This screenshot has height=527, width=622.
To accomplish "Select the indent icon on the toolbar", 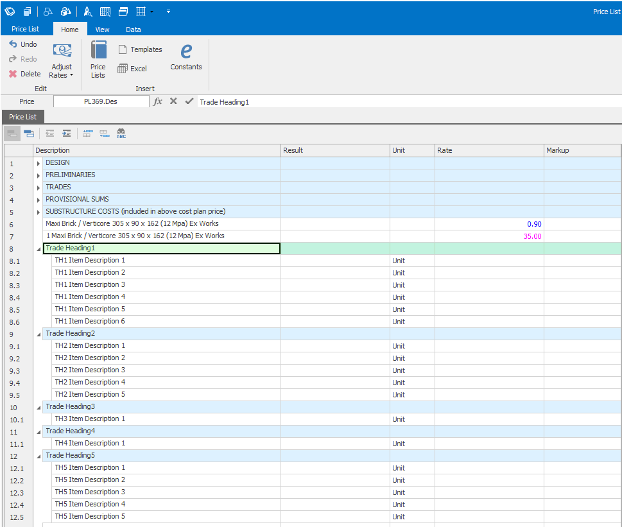I will [67, 133].
